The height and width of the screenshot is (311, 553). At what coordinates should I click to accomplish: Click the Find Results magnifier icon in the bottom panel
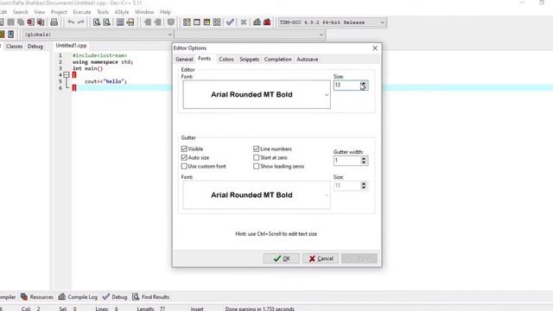point(136,296)
